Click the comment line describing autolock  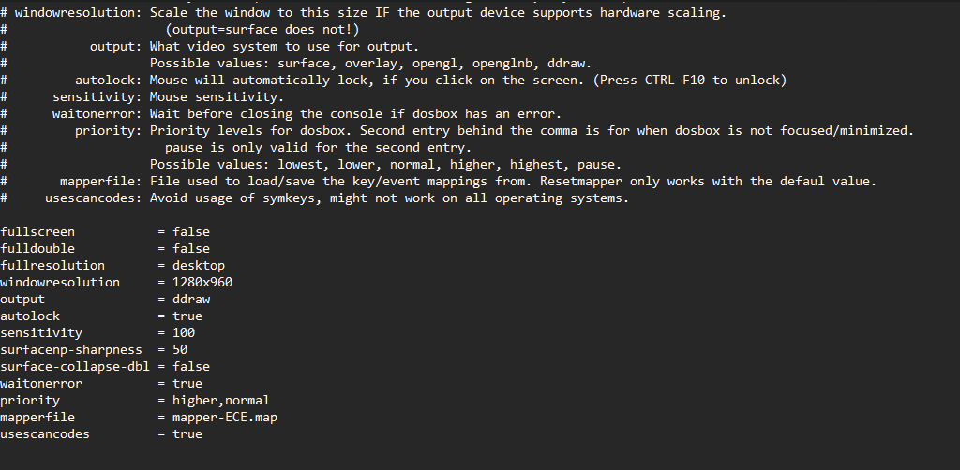point(394,81)
